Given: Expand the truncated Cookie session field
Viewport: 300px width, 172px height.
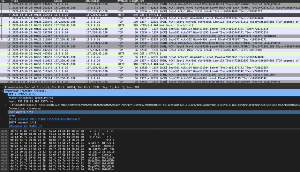Looking at the screenshot, I should (6, 105).
